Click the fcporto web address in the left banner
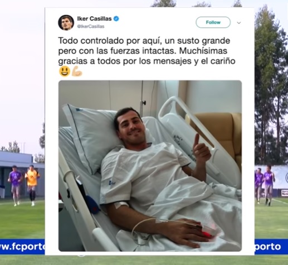The width and height of the screenshot is (288, 265). pos(22,247)
